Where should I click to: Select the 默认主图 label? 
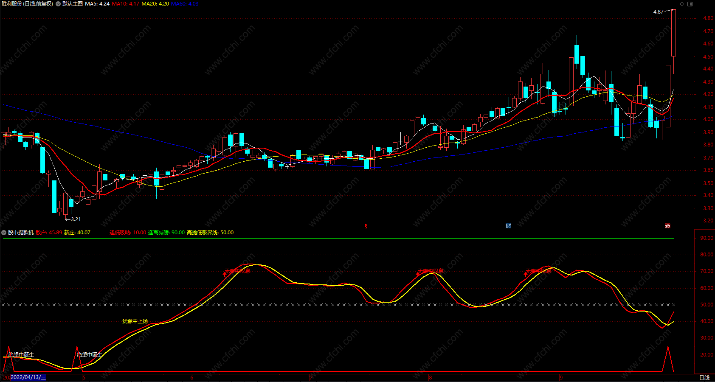point(73,4)
